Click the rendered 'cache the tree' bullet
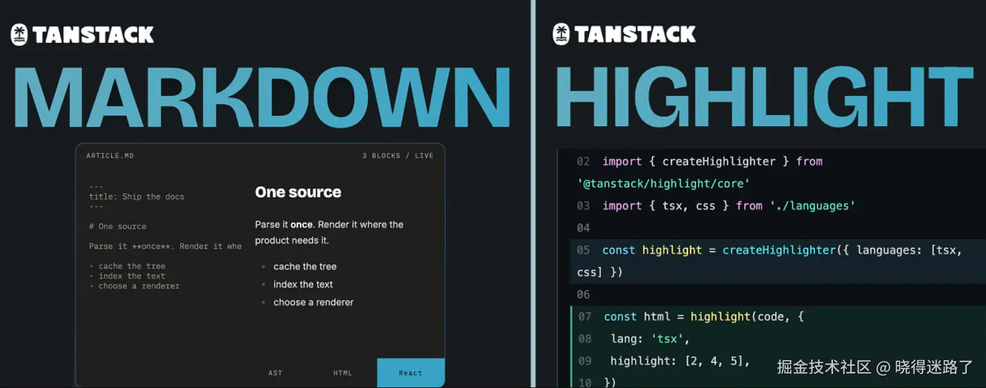 click(305, 266)
